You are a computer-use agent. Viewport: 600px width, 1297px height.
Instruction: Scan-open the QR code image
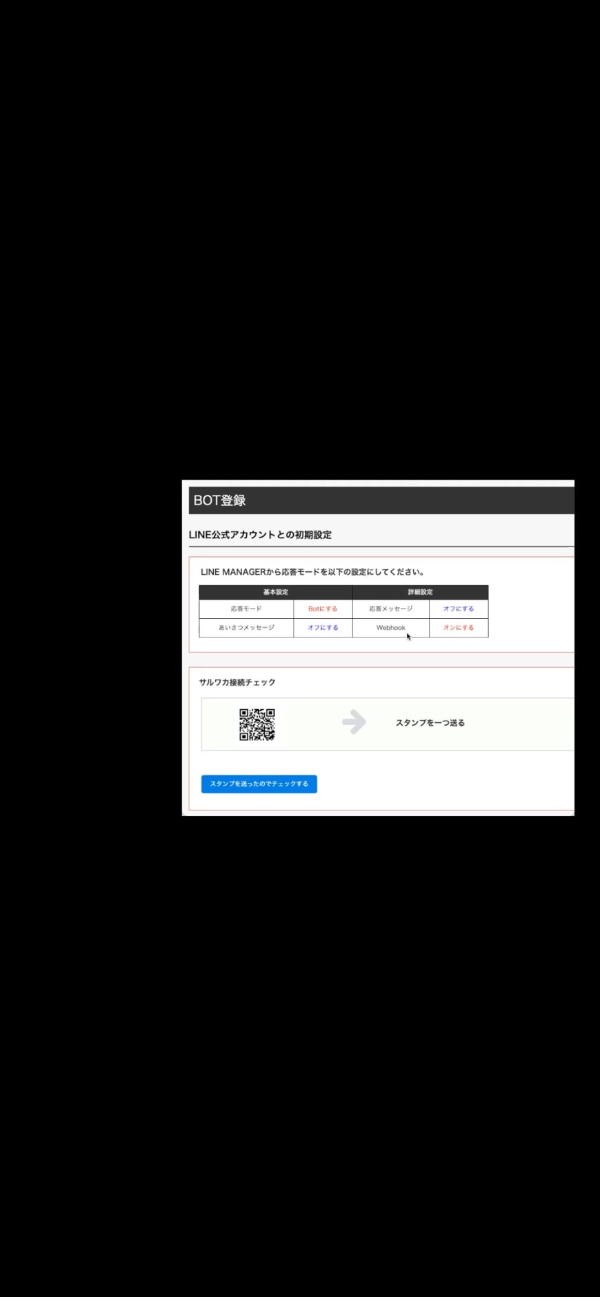click(257, 724)
